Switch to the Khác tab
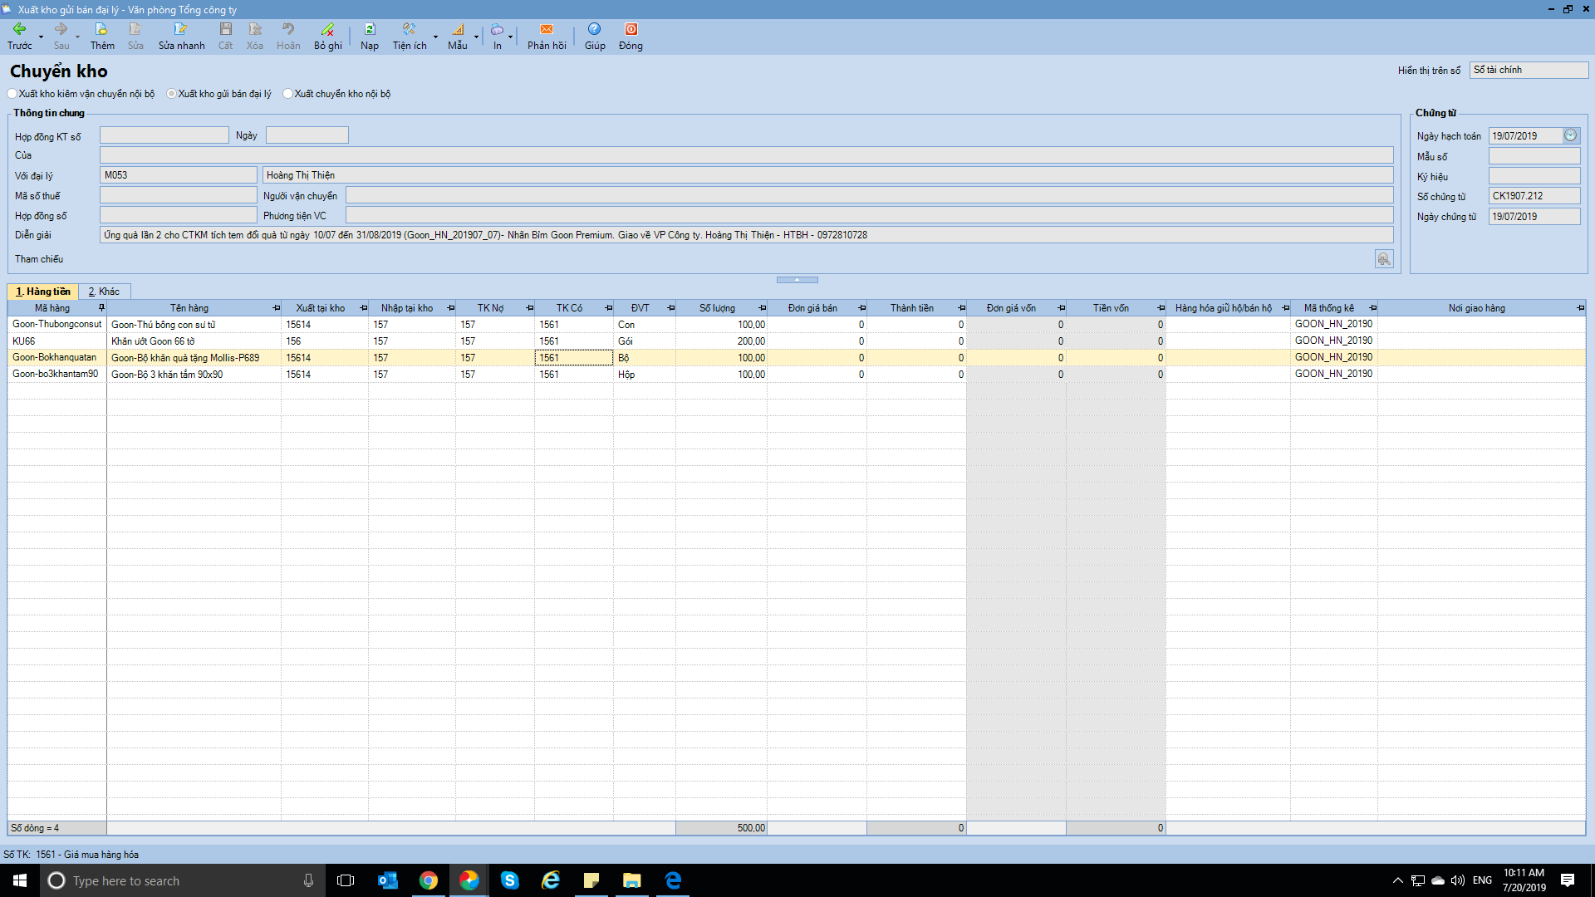The height and width of the screenshot is (897, 1595). coord(105,292)
